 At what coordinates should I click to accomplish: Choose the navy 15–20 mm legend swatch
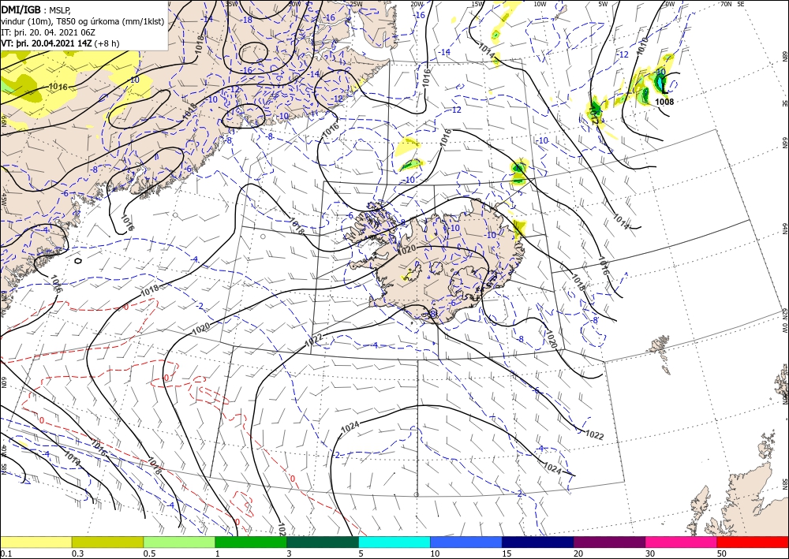[538, 542]
